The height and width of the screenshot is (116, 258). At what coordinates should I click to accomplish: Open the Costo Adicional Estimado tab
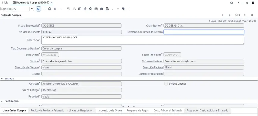pyautogui.click(x=168, y=110)
